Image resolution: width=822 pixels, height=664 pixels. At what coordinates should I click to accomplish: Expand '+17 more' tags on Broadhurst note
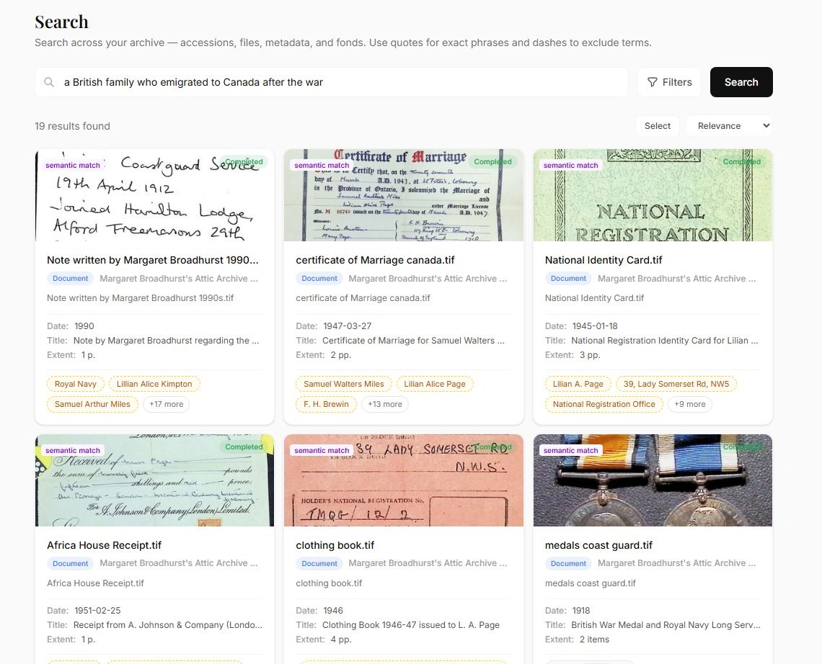click(166, 404)
